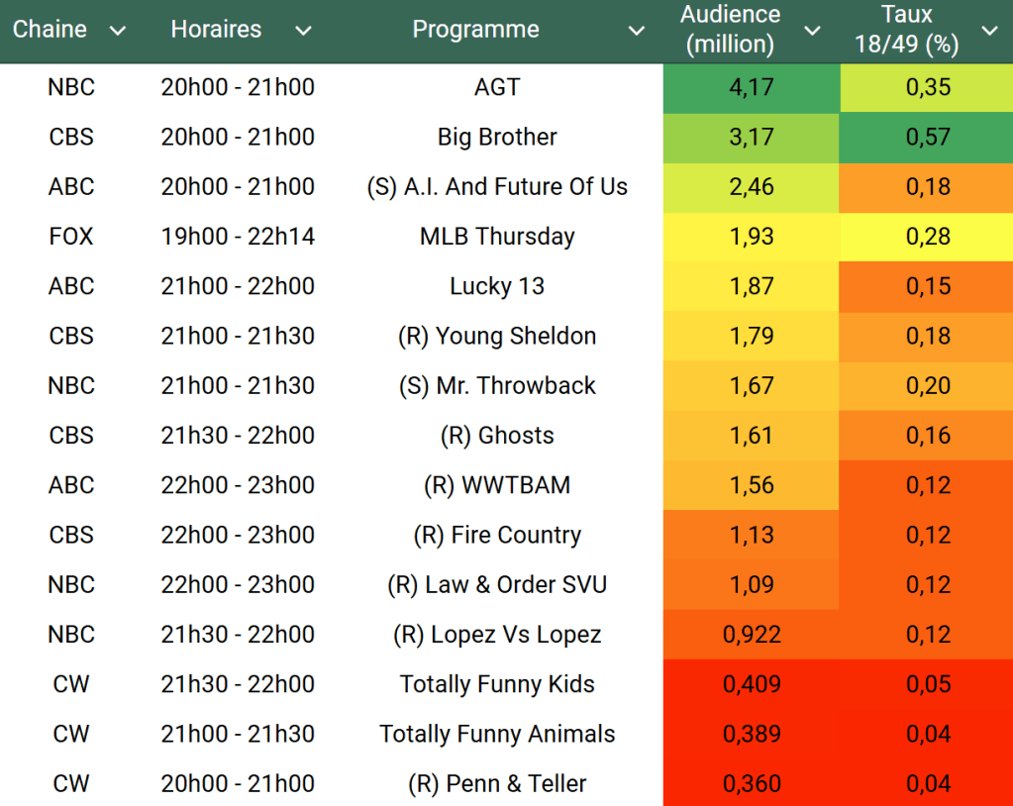Viewport: 1013px width, 806px height.
Task: Select the dark green 0,57 rate cell
Action: click(x=928, y=137)
